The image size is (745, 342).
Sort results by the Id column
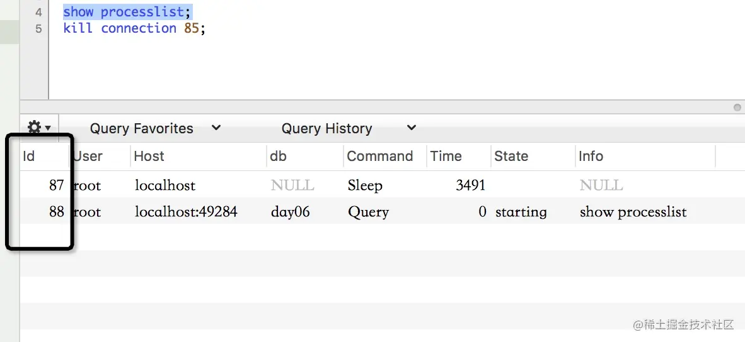click(44, 156)
